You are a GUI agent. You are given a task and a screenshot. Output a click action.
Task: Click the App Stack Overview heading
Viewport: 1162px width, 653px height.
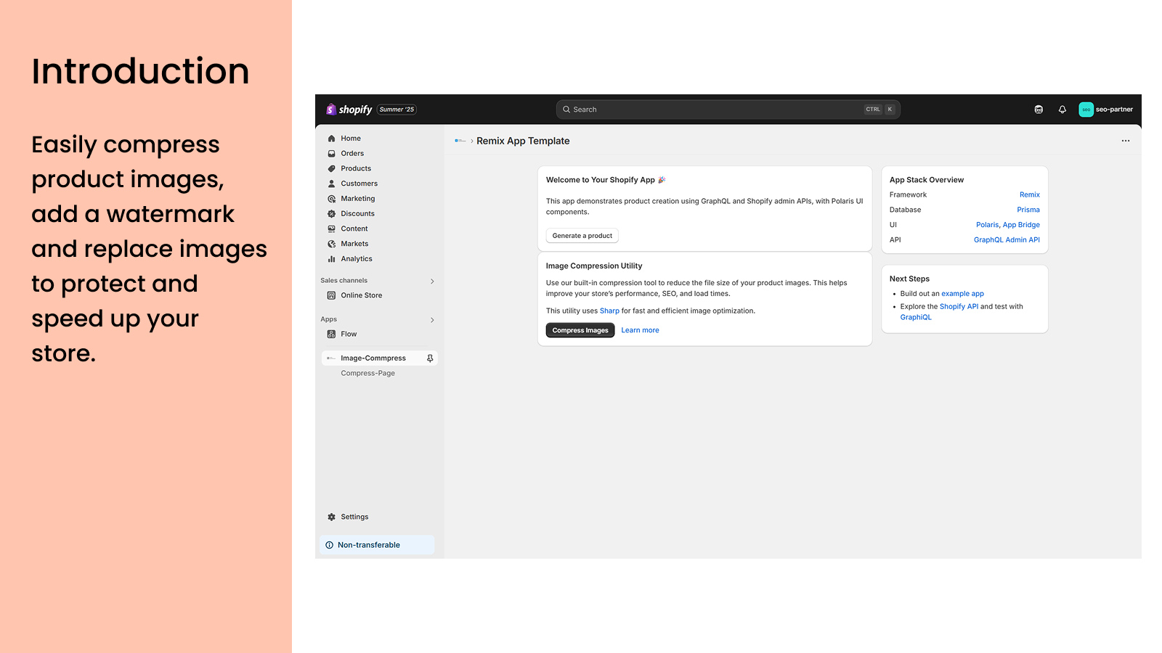927,180
